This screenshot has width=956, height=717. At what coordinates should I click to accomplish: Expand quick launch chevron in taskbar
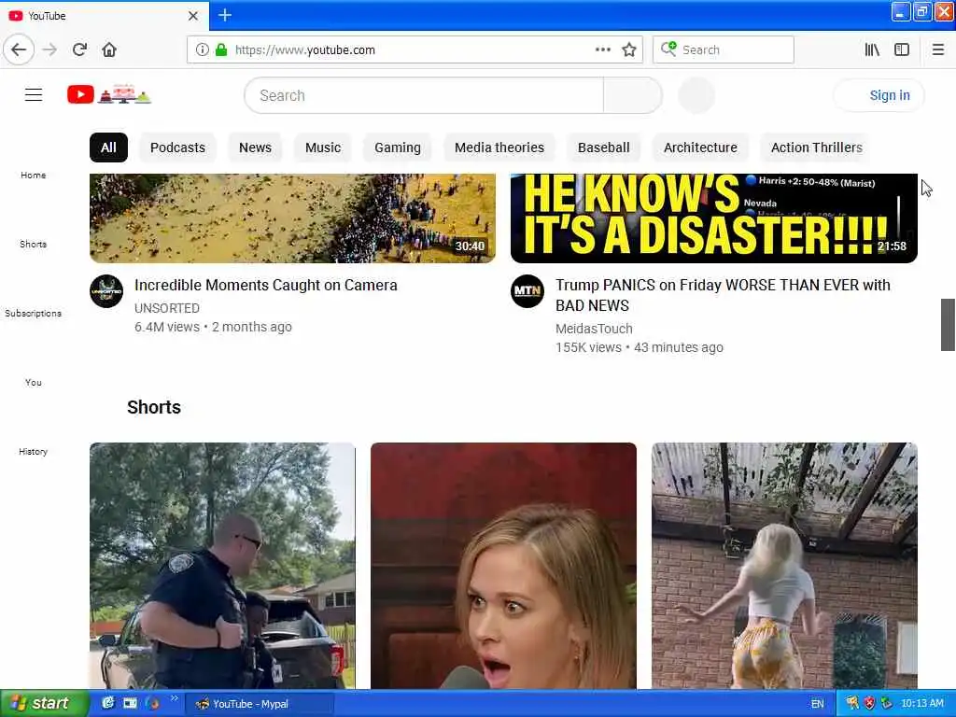175,698
